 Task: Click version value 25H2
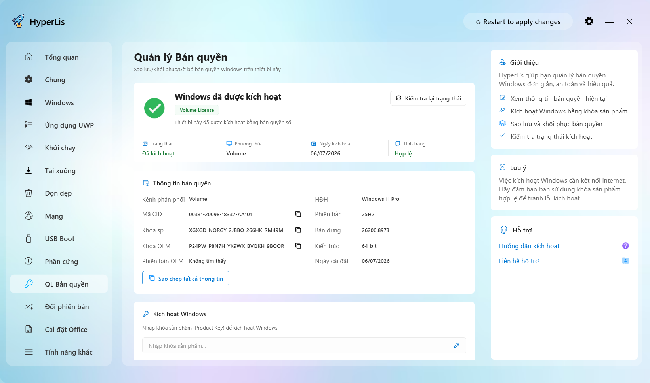[x=368, y=214]
